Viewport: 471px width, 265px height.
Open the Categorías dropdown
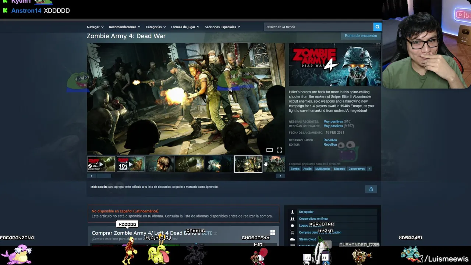(x=155, y=27)
